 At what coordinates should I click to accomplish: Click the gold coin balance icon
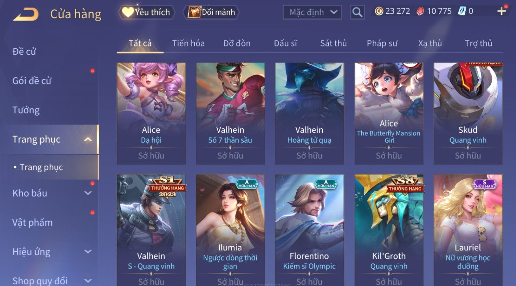tap(379, 11)
